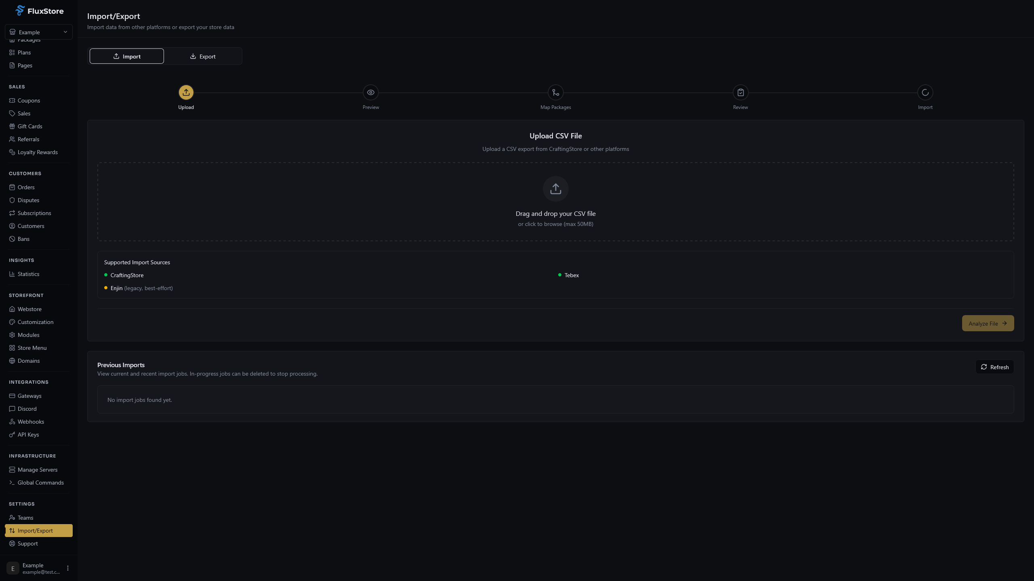This screenshot has width=1034, height=581.
Task: Click the Discord chat icon
Action: tap(12, 409)
